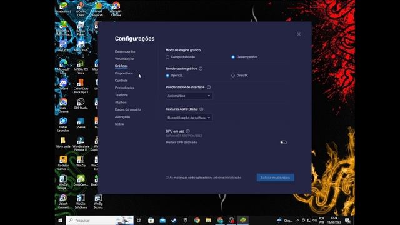Close the Configurações dialog
This screenshot has width=400, height=225.
(x=299, y=34)
